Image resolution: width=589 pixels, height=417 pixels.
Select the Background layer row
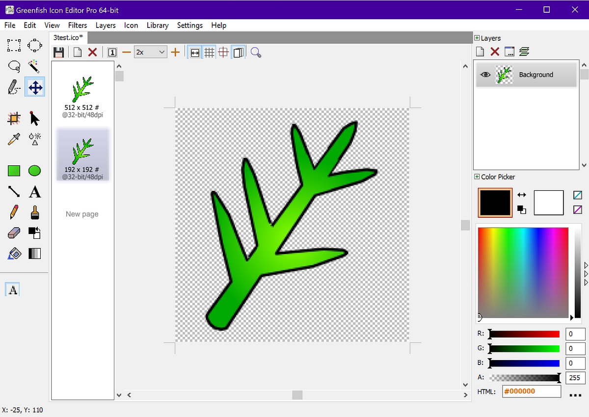coord(526,75)
